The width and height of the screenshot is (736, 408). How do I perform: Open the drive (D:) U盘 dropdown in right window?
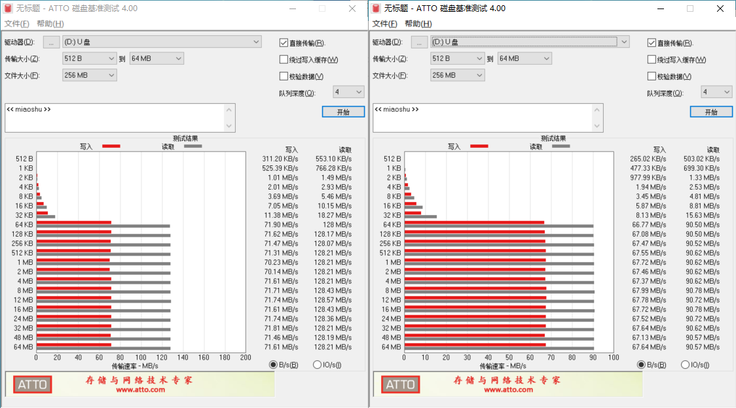point(530,42)
